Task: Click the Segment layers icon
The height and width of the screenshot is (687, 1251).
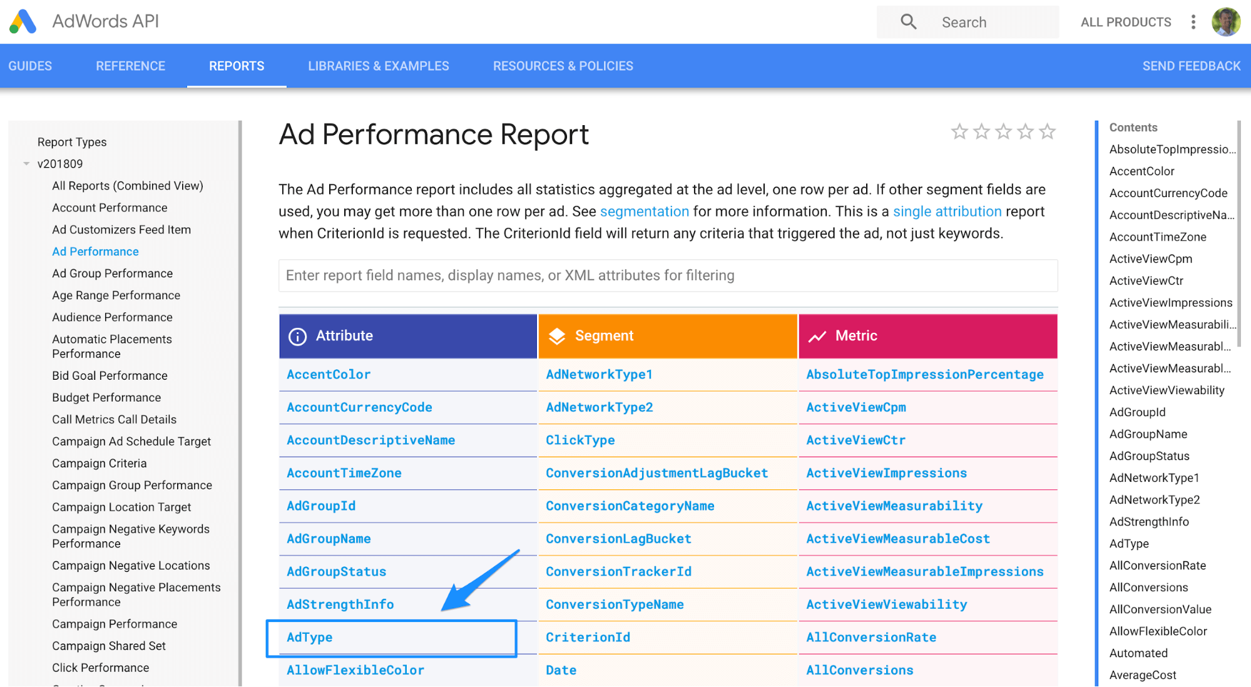Action: 557,336
